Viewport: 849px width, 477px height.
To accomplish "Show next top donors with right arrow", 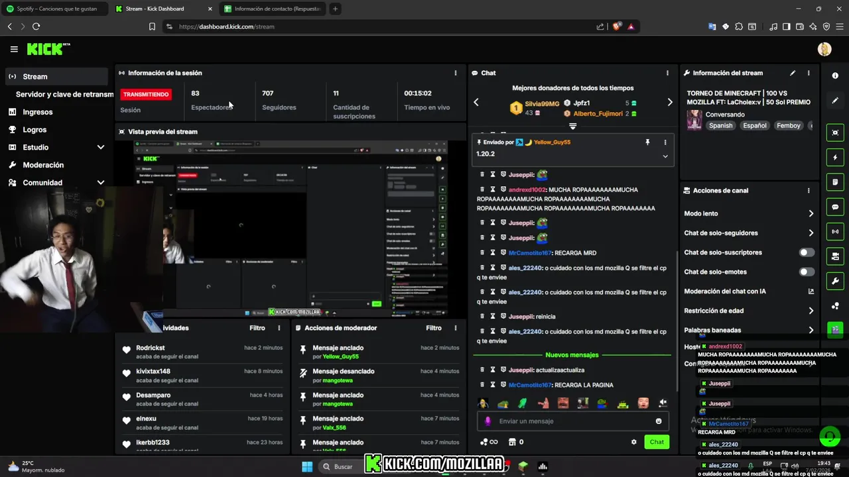I will tap(669, 102).
